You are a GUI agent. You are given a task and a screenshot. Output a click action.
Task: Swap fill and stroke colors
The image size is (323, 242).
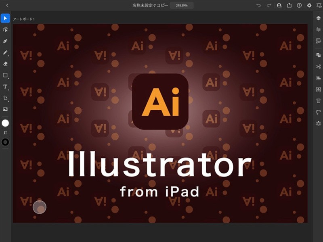point(5,132)
